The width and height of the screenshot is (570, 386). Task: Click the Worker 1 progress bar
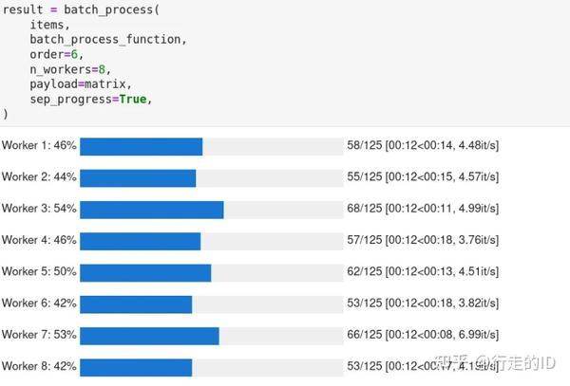(211, 146)
